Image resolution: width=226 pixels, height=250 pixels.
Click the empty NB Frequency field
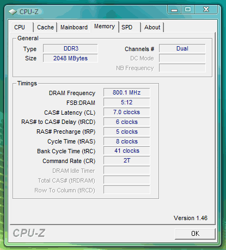pos(182,68)
